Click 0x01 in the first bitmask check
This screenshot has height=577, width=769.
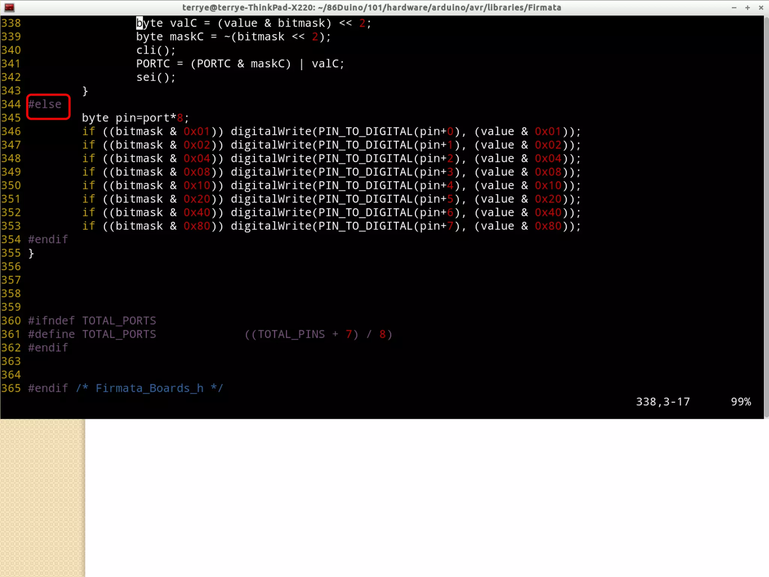(196, 131)
